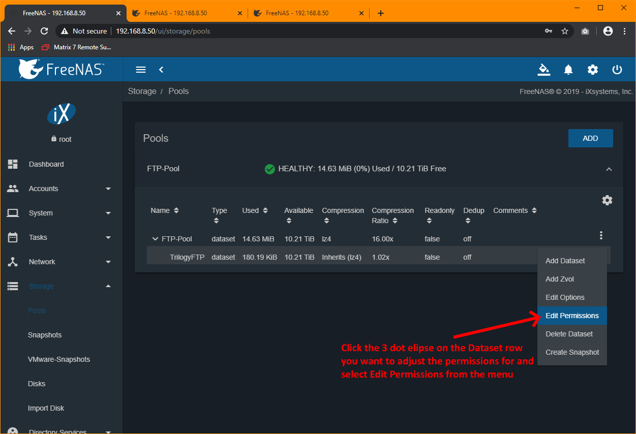Click the FreeNAS logo in header
The image size is (636, 434).
click(61, 69)
